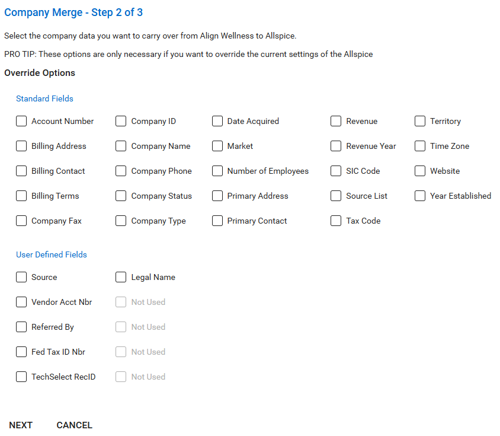Click the Override Options heading
This screenshot has height=436, width=500.
(x=40, y=73)
